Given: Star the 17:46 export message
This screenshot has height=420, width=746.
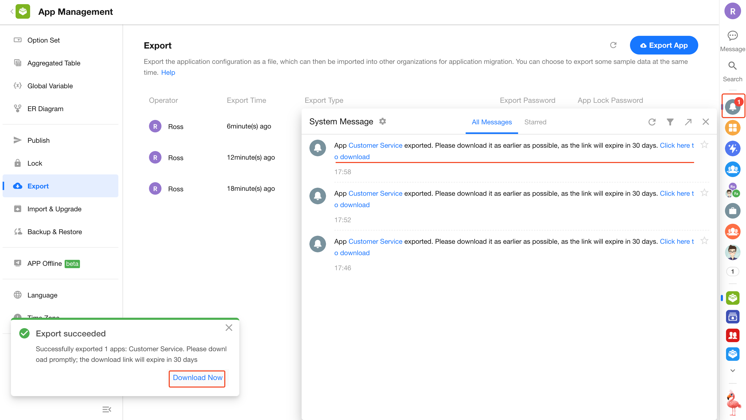Looking at the screenshot, I should click(x=704, y=241).
